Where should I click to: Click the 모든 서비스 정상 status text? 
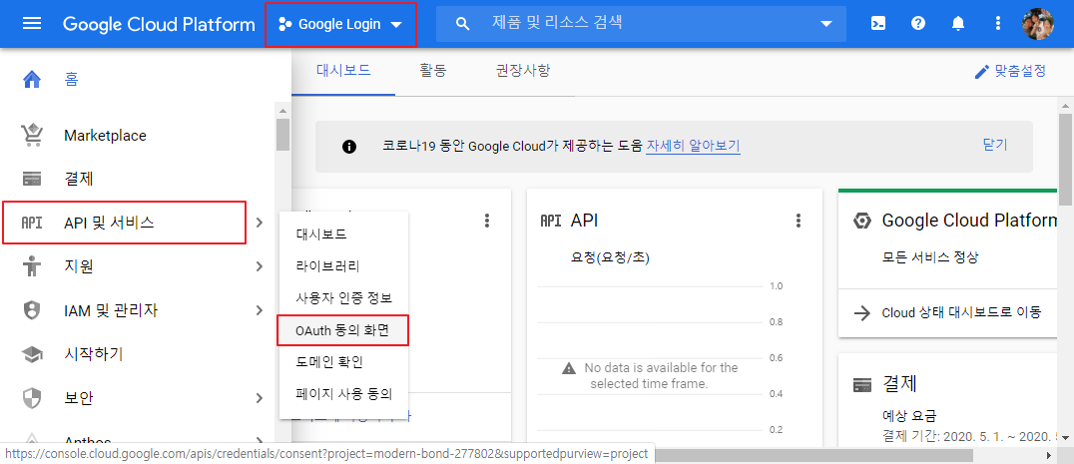[930, 258]
